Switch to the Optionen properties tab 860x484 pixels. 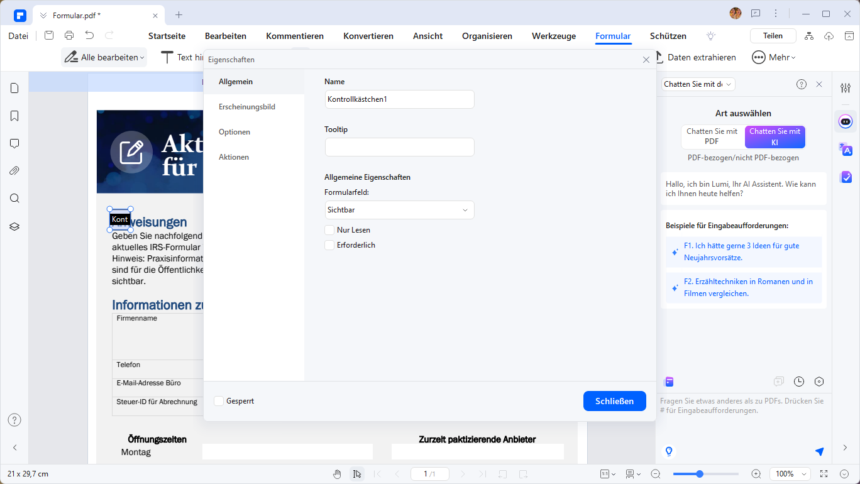point(254,132)
